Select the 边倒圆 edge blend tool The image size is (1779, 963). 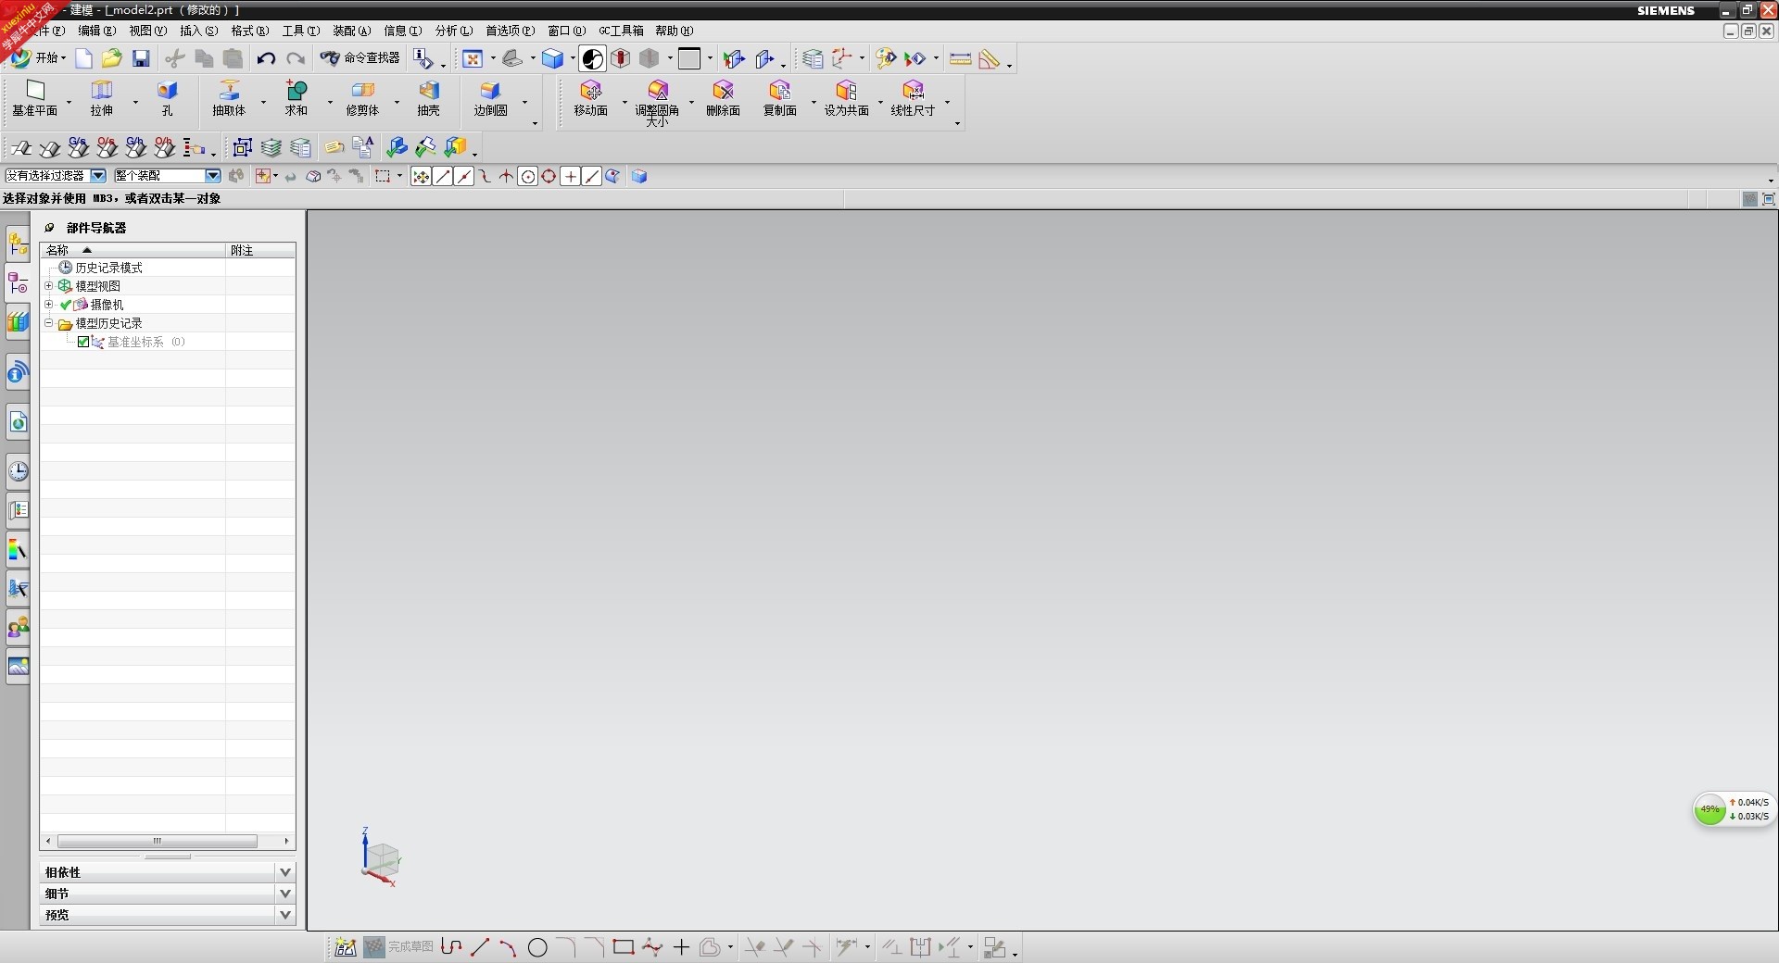(490, 98)
